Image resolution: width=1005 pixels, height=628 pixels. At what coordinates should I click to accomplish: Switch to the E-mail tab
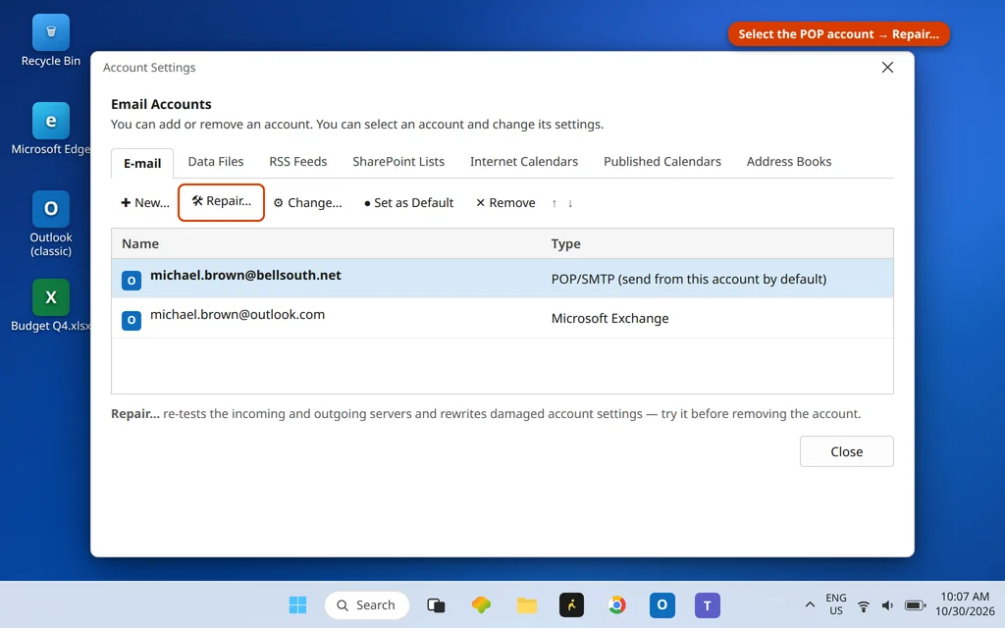141,163
